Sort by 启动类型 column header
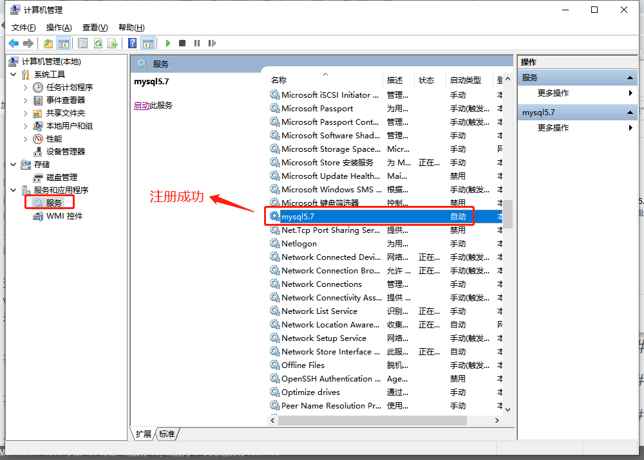The height and width of the screenshot is (460, 644). 469,80
